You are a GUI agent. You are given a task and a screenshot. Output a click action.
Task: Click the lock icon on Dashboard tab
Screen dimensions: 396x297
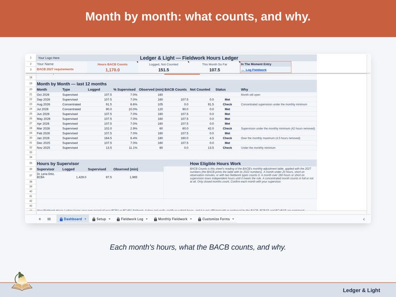click(x=61, y=219)
